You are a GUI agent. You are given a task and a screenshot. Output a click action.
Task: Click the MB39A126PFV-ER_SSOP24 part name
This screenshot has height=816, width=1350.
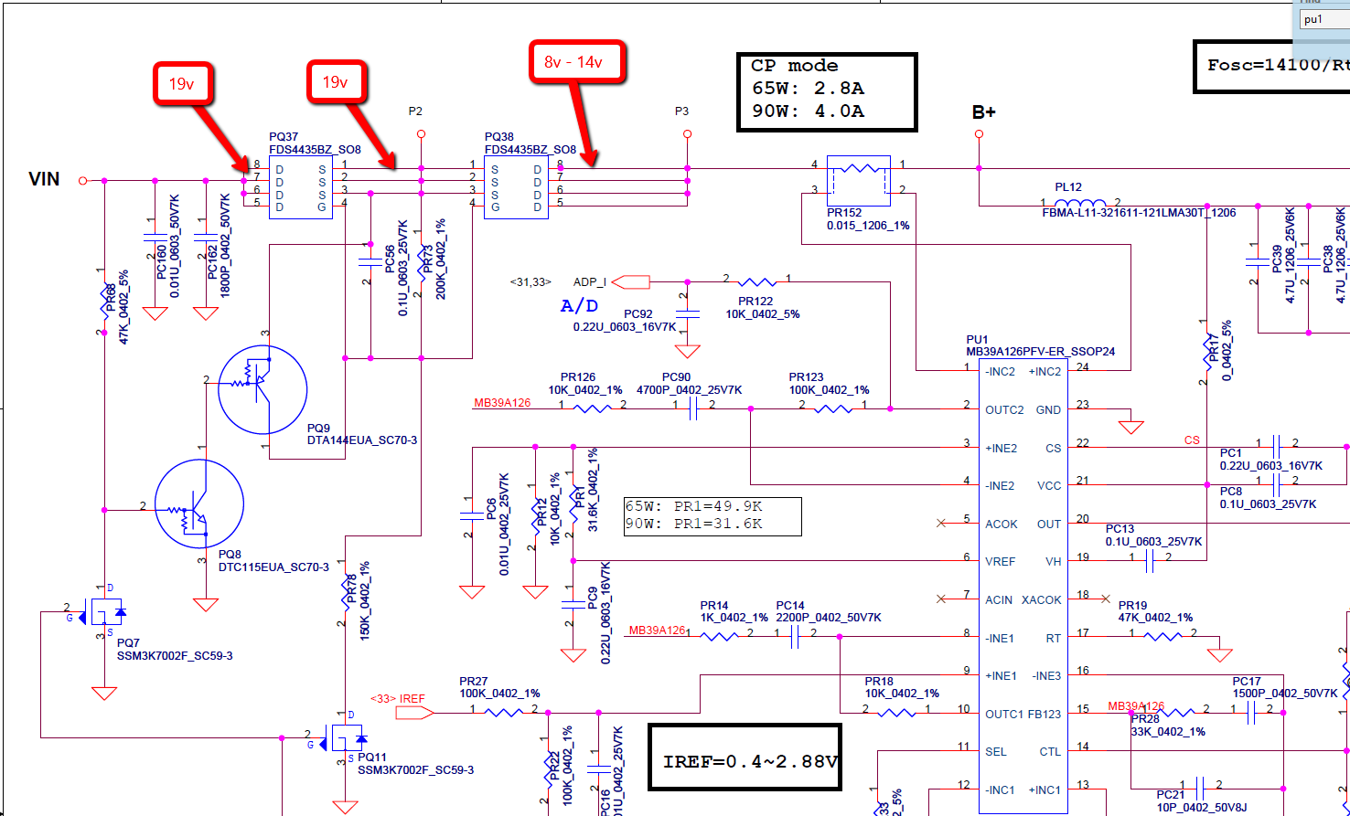coord(1041,352)
